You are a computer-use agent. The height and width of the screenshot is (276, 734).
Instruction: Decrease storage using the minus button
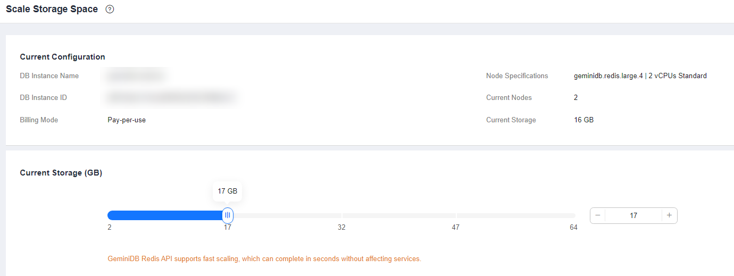pos(598,215)
